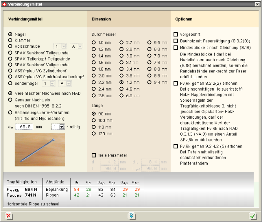Select the Klammer fastener option
Viewport: 262px width, 222px height.
[10, 40]
